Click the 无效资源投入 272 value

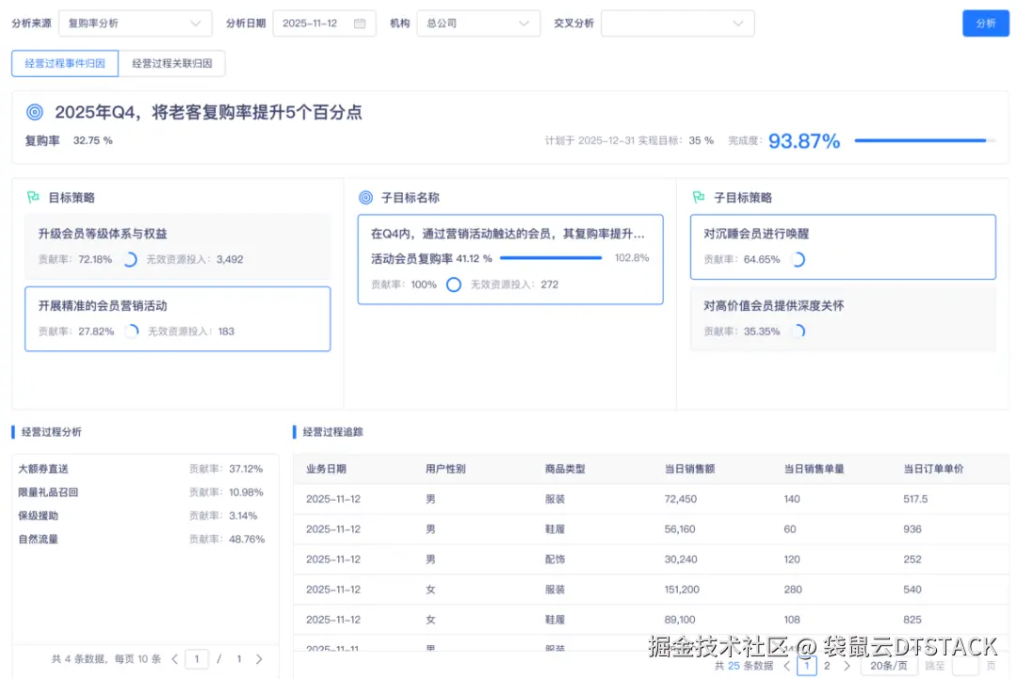[x=549, y=284]
